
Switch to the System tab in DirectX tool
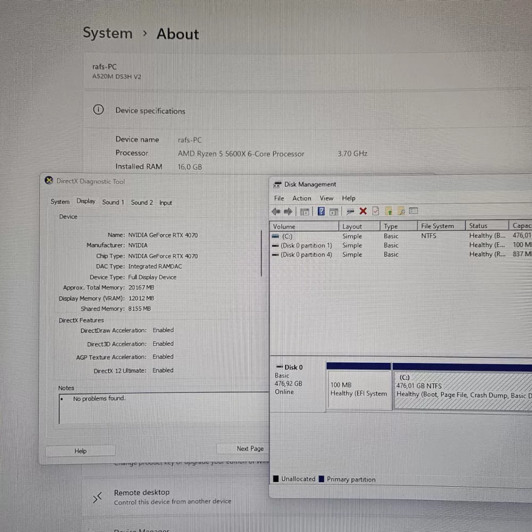tap(60, 202)
